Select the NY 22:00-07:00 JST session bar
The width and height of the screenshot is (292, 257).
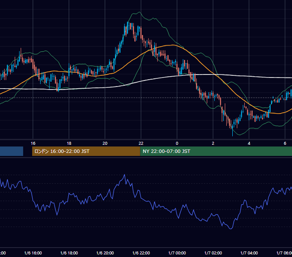[x=216, y=151]
